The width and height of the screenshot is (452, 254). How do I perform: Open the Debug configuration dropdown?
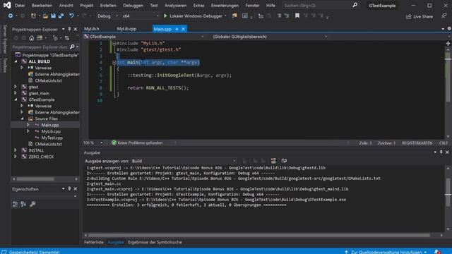click(107, 16)
